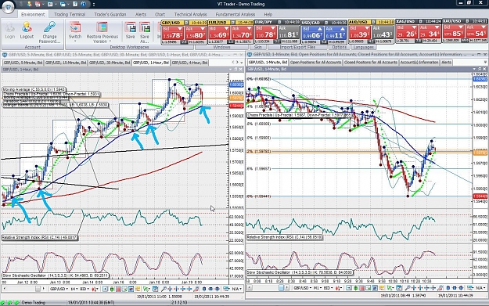
Task: Open the VT Trader application orb menu
Action: [8, 7]
